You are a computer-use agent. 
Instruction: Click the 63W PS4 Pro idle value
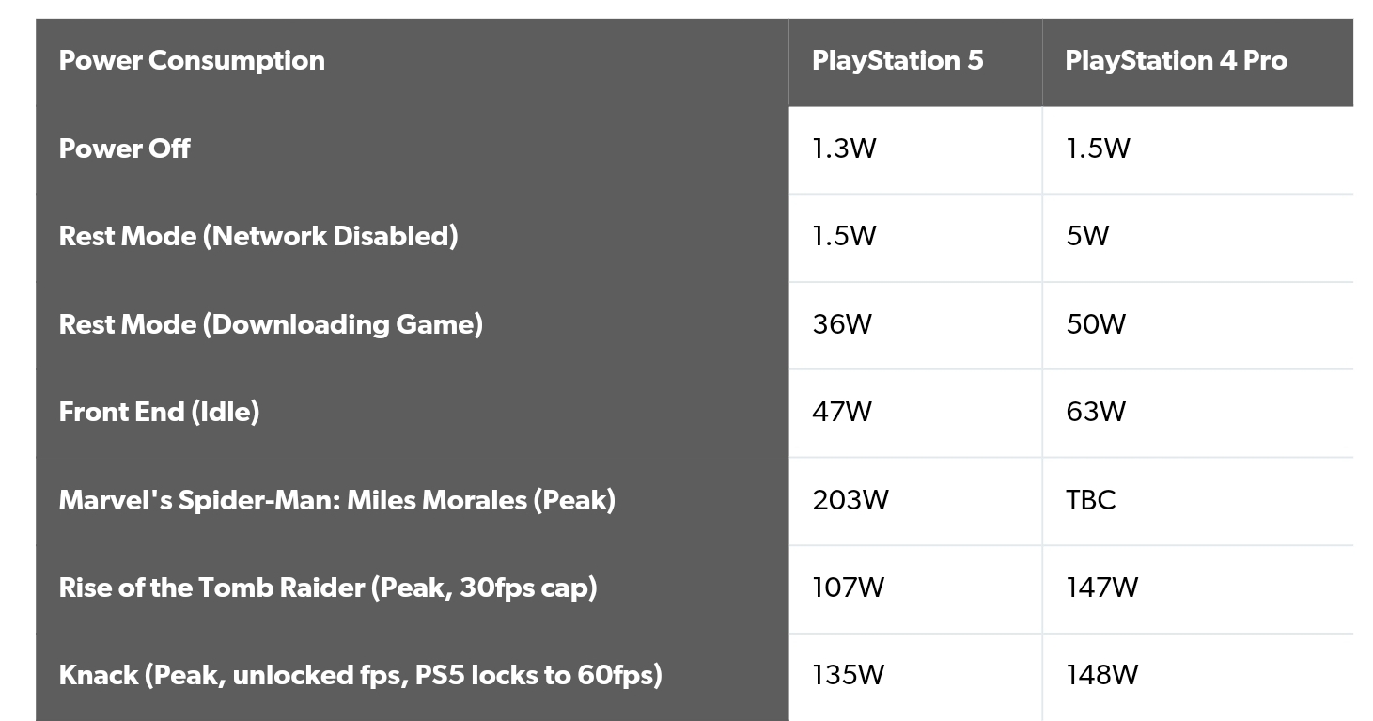pyautogui.click(x=1096, y=412)
